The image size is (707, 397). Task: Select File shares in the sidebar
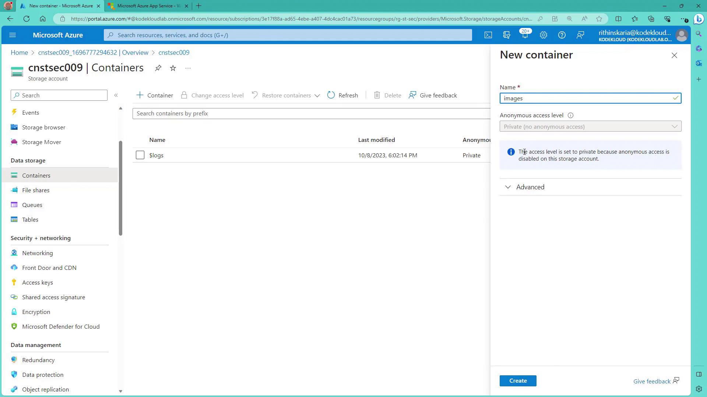click(x=36, y=190)
